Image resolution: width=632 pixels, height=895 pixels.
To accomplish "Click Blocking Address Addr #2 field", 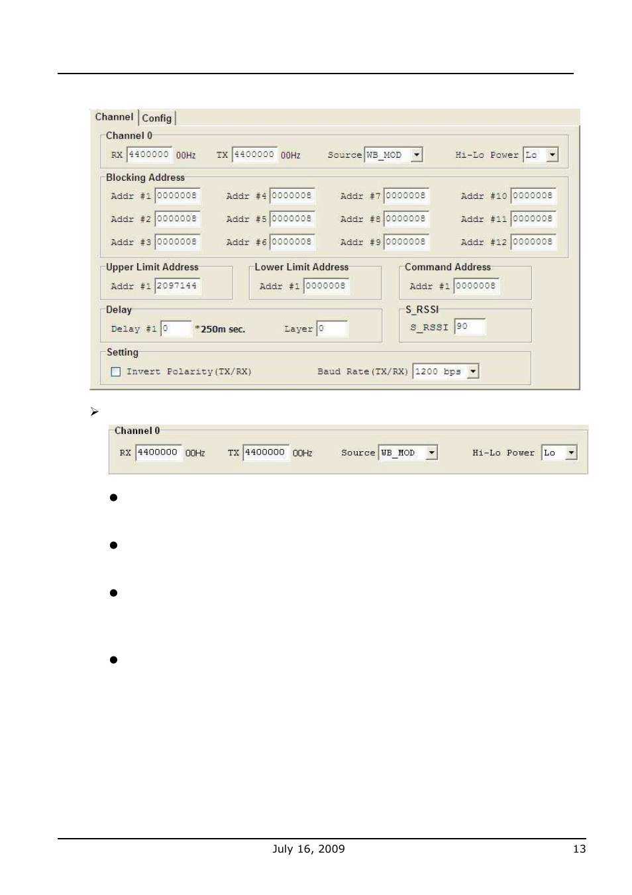I will 178,219.
